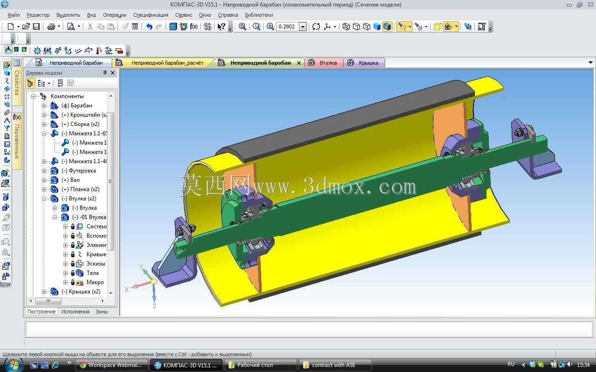This screenshot has height=372, width=596.
Task: Expand the Барабан tree node
Action: click(x=44, y=106)
